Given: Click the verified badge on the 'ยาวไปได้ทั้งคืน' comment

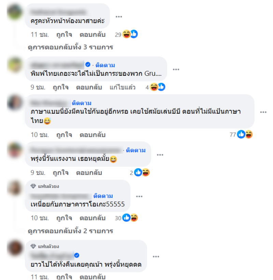Looking at the screenshot, I should (77, 255).
